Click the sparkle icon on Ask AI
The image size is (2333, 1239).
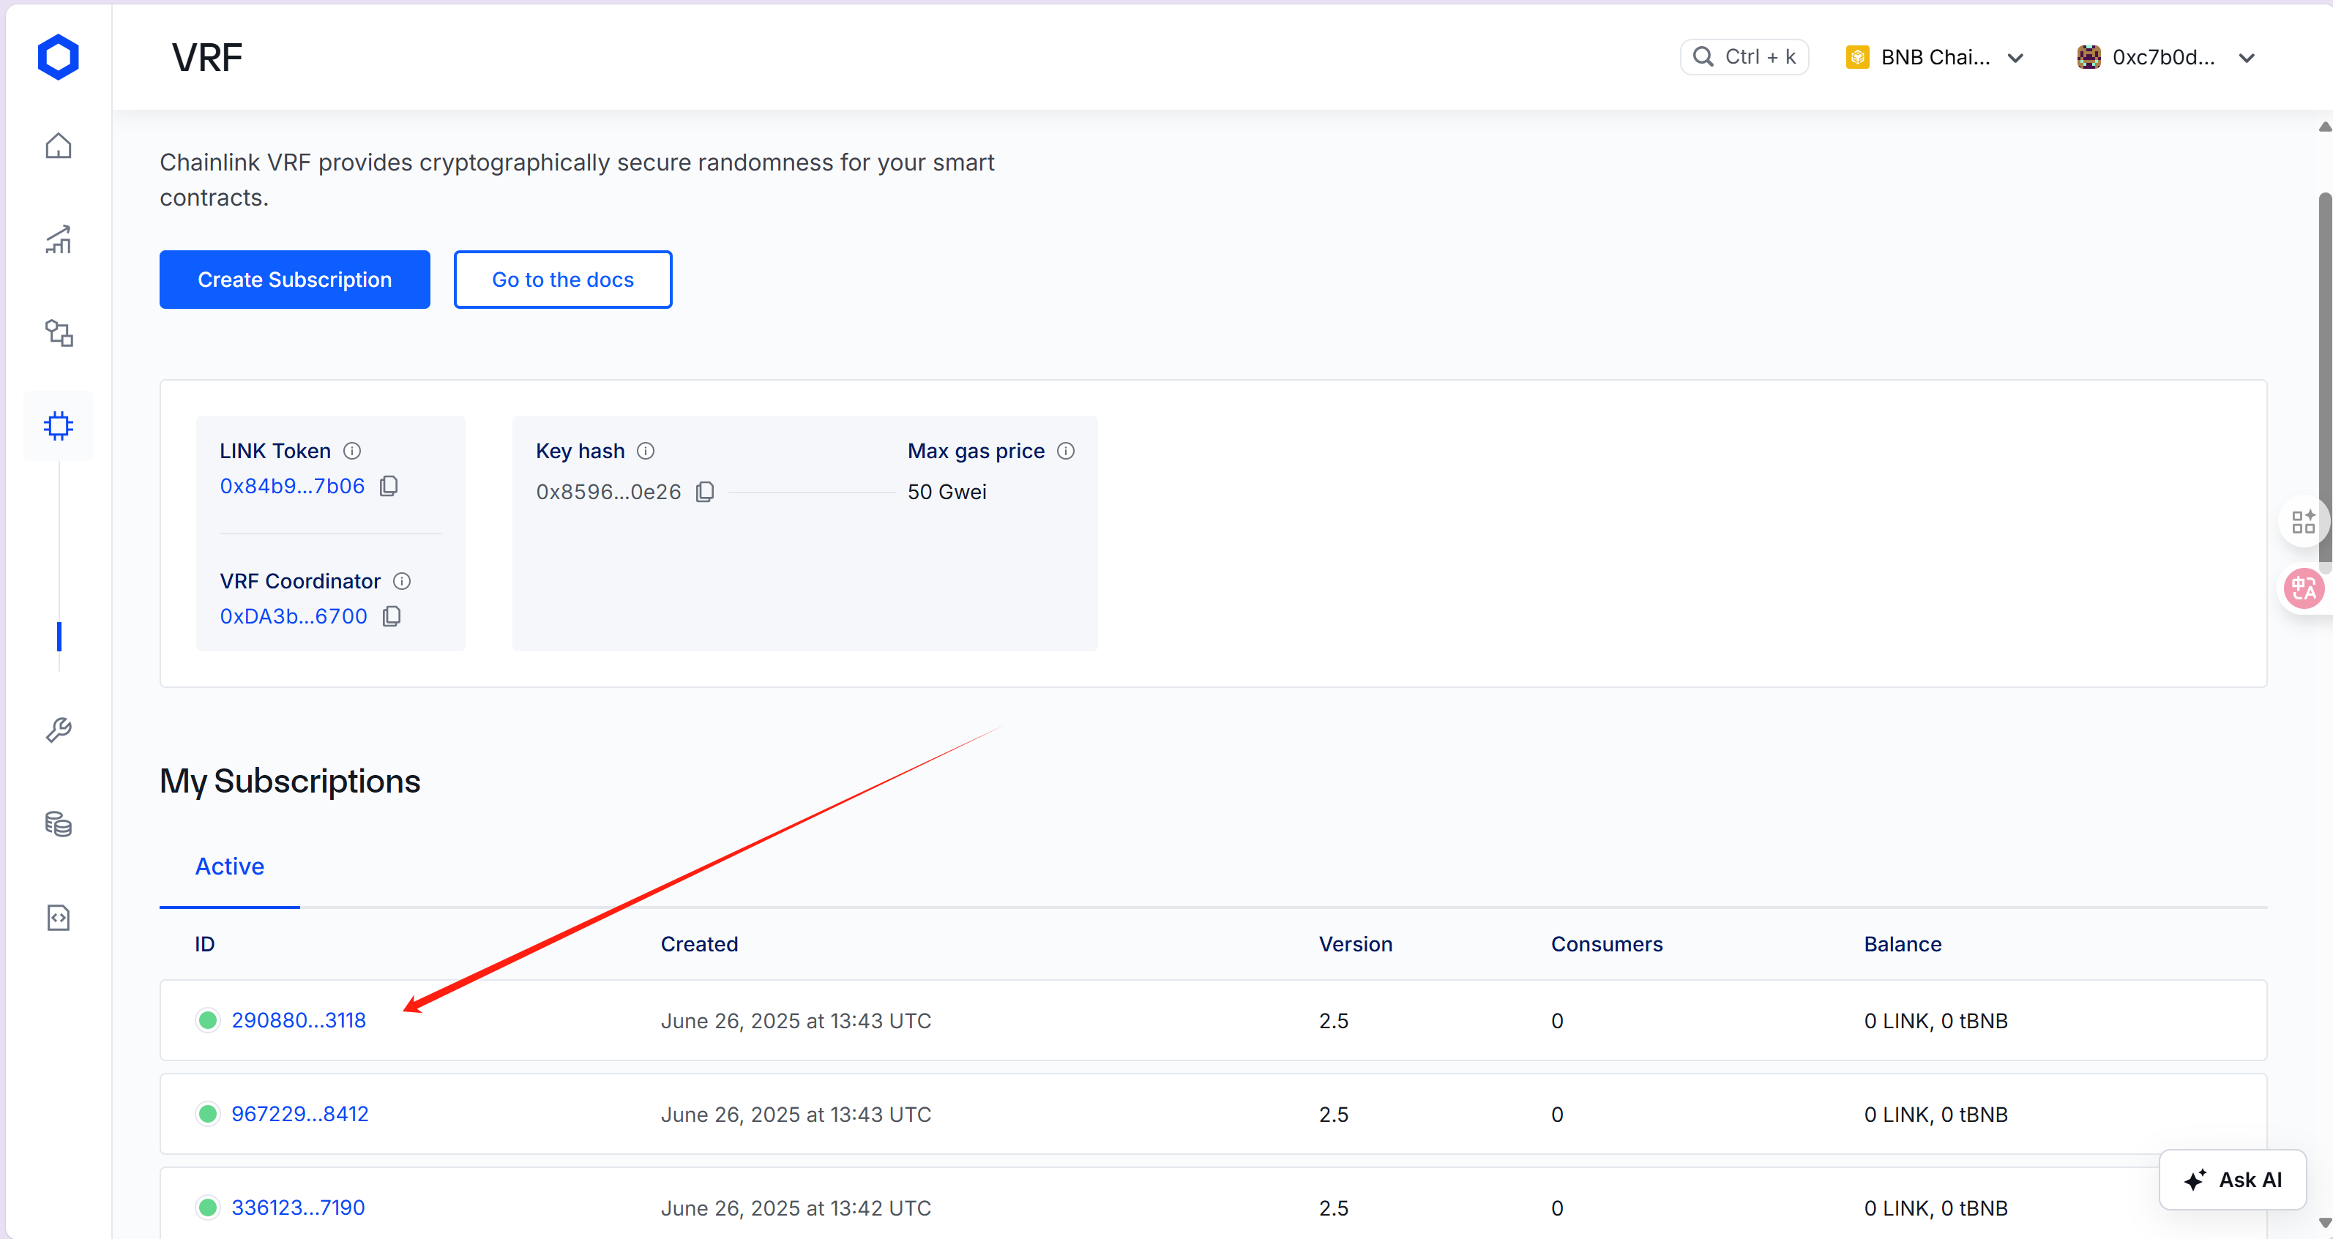2195,1179
